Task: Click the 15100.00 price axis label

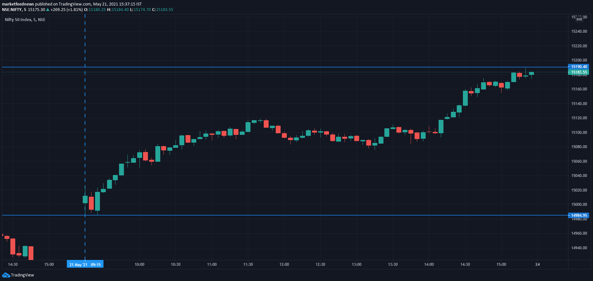Action: point(579,133)
